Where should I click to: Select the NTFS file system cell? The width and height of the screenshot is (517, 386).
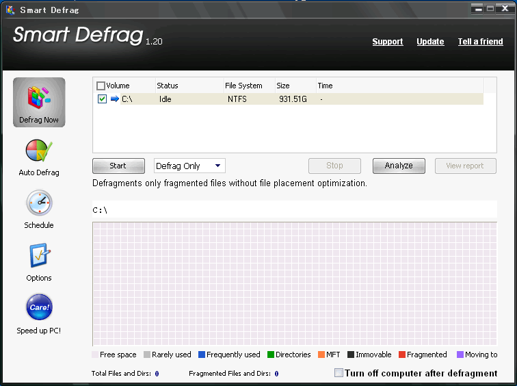point(237,99)
